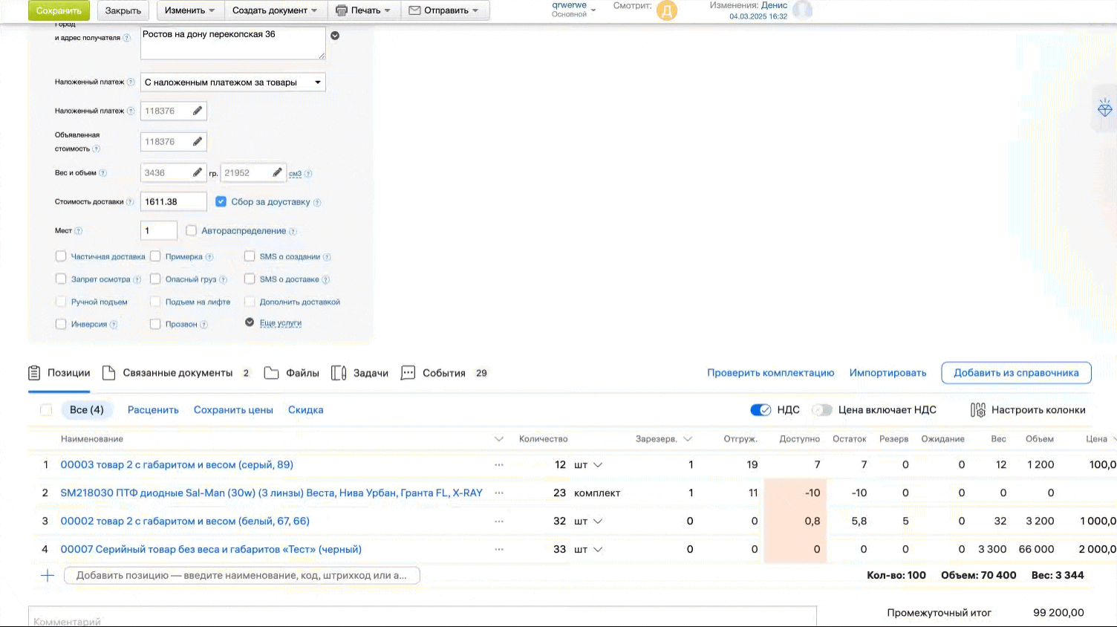Click help icon next to Мест
Image resolution: width=1117 pixels, height=627 pixels.
[x=79, y=231]
